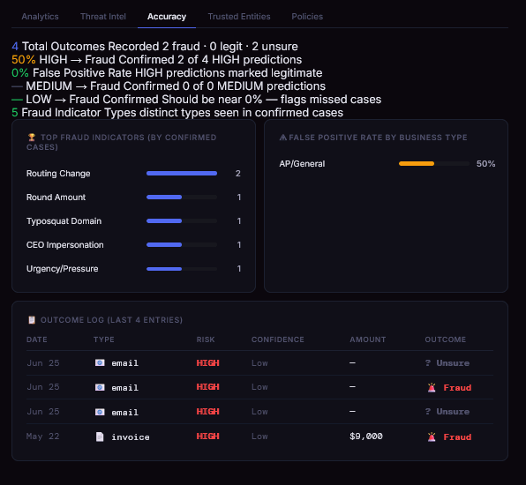526x485 pixels.
Task: Click the AP/General false positive bar
Action: pos(434,163)
